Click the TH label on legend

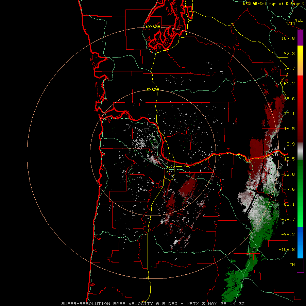[292, 265]
